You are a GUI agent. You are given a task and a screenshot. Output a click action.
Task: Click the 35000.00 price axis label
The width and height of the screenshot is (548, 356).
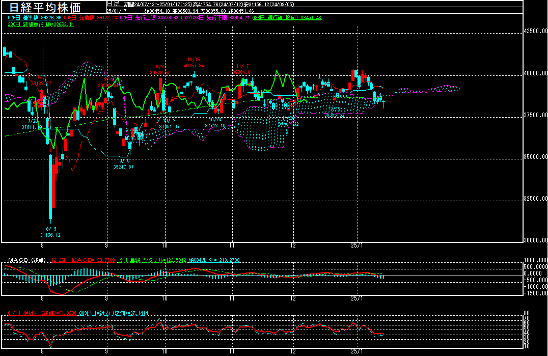tap(536, 157)
